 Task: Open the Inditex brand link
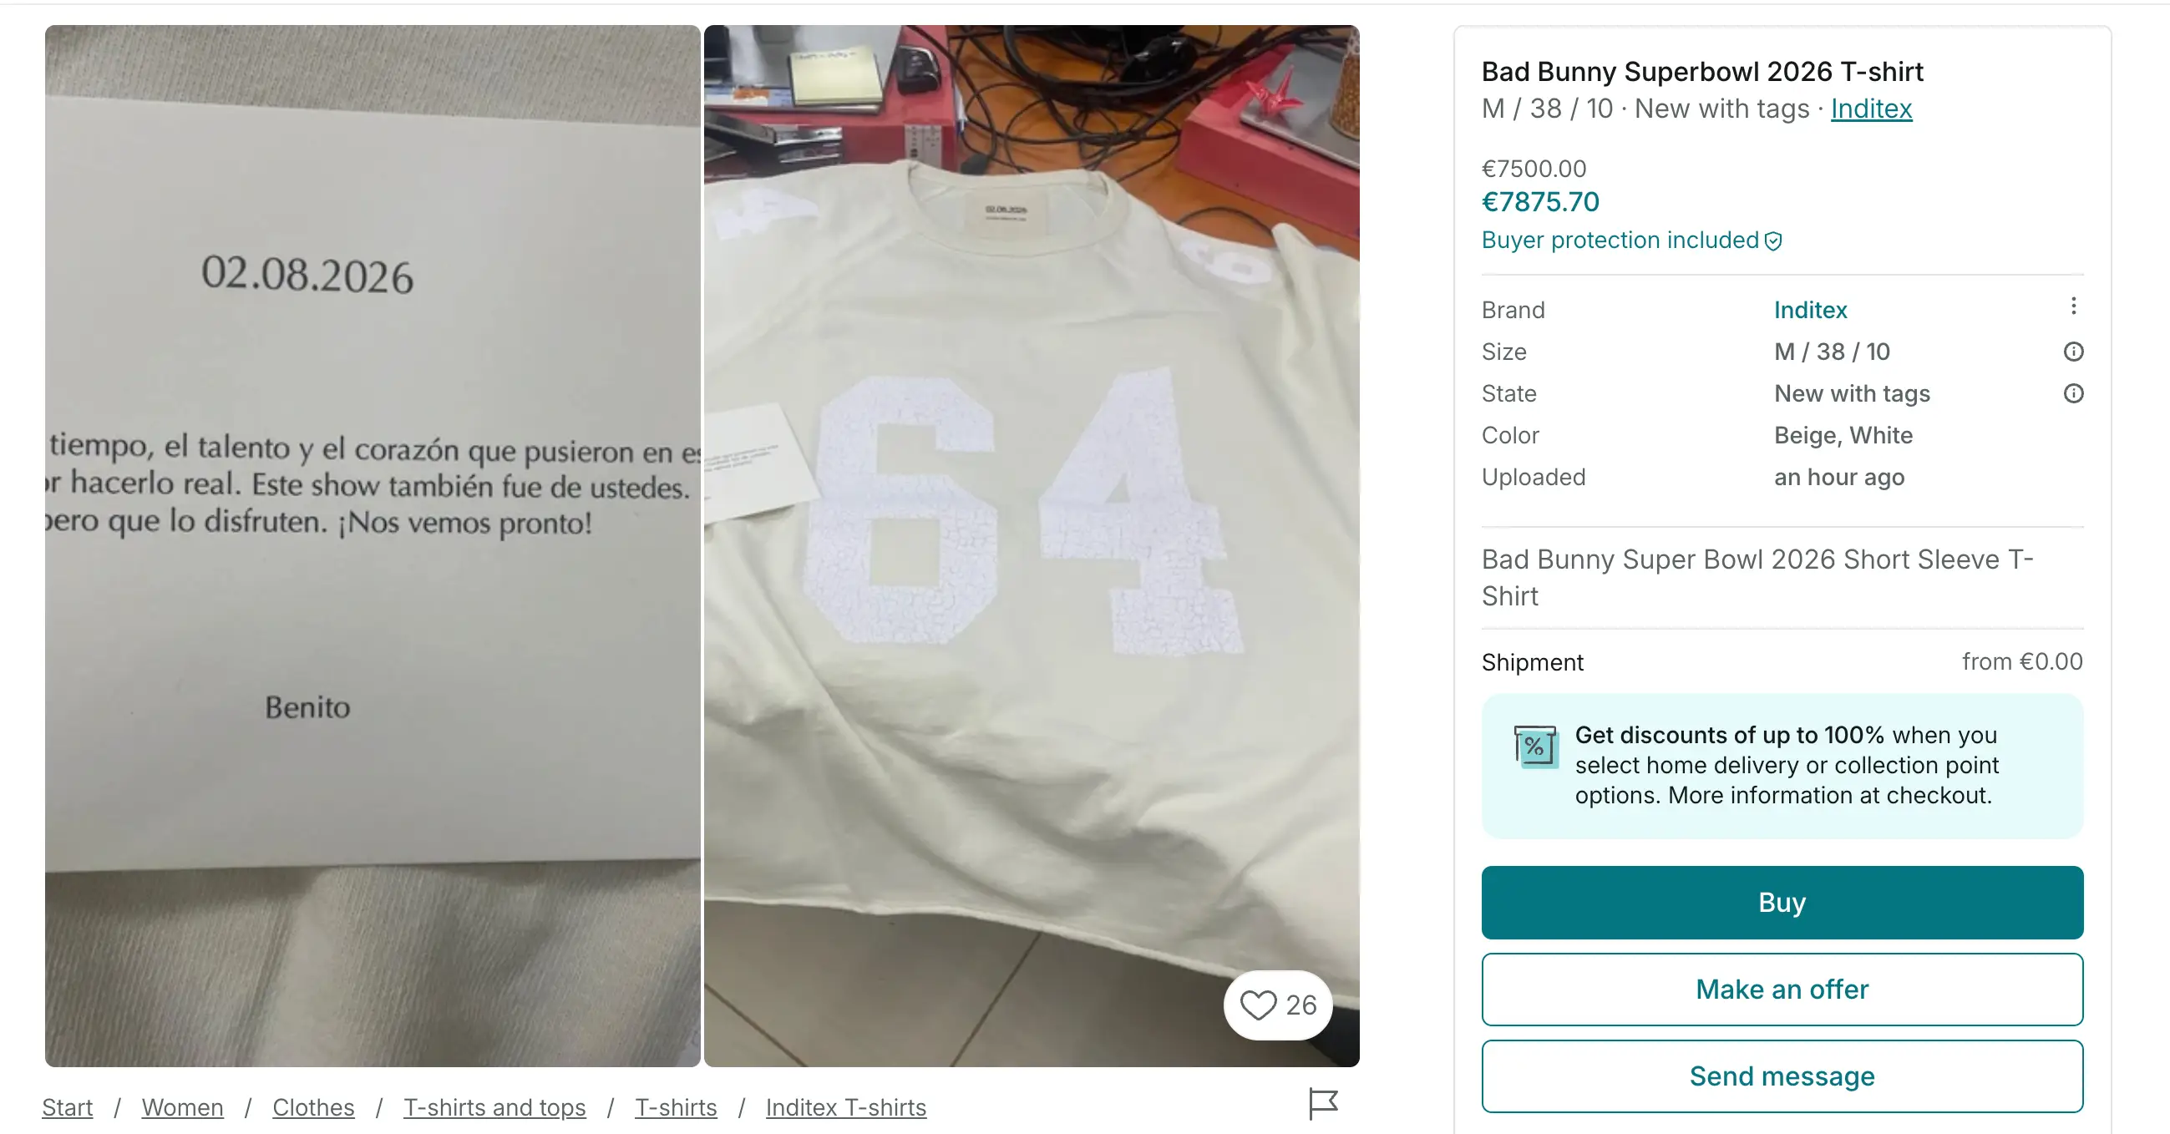[x=1809, y=310]
